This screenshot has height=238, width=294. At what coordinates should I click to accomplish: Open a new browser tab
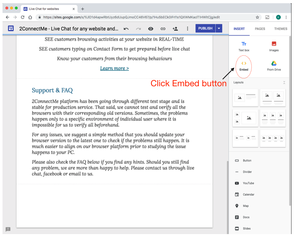coord(83,9)
